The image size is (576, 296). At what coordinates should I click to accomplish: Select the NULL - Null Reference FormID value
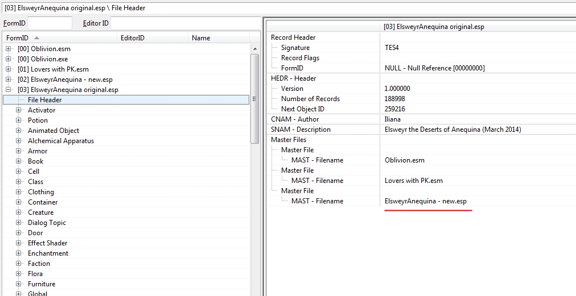coord(435,68)
